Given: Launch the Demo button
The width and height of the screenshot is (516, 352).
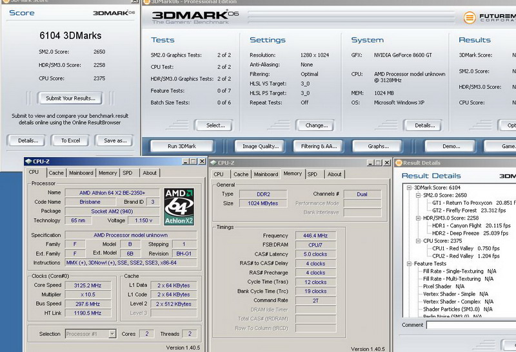Looking at the screenshot, I should click(x=451, y=147).
